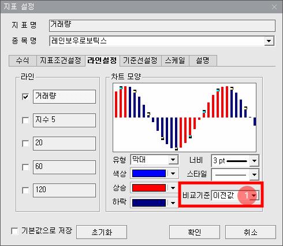Viewport: 283px width, 246px height.
Task: Expand the 상승 color dropdown arrow
Action: pos(173,188)
